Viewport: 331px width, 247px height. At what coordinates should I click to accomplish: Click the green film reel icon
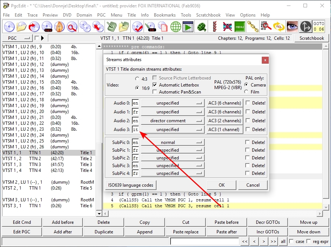pyautogui.click(x=202, y=27)
